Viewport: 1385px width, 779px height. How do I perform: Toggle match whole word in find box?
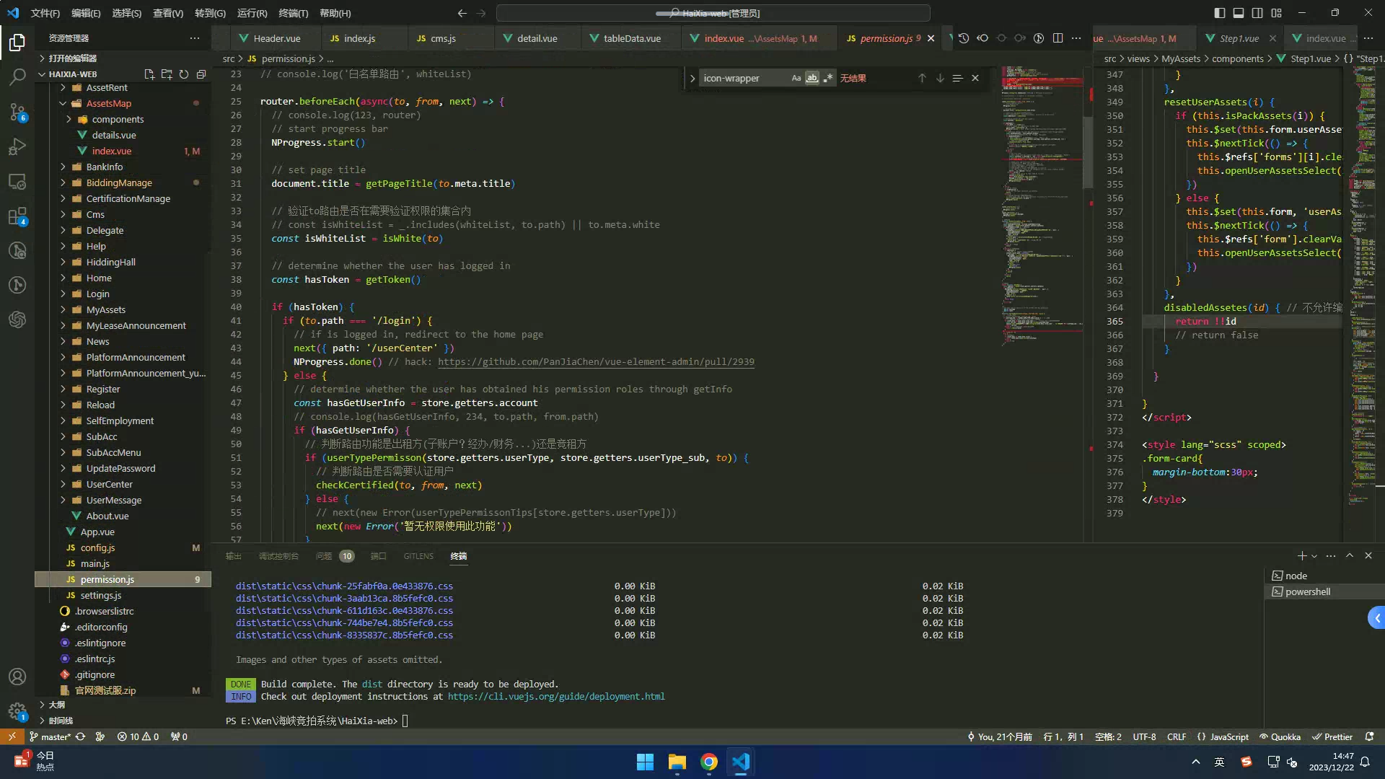tap(812, 78)
